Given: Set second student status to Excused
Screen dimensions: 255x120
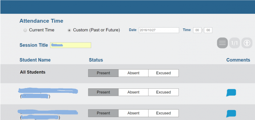Looking at the screenshot, I should (164, 113).
